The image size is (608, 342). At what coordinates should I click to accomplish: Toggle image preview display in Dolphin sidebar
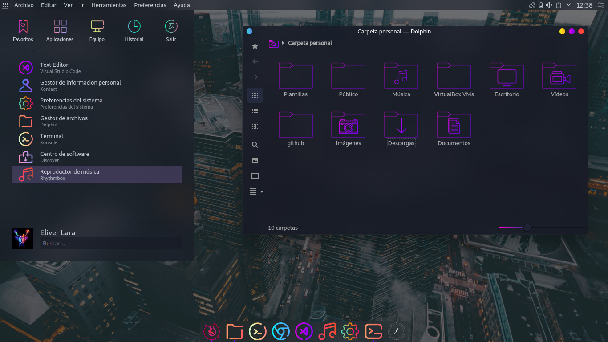[255, 160]
